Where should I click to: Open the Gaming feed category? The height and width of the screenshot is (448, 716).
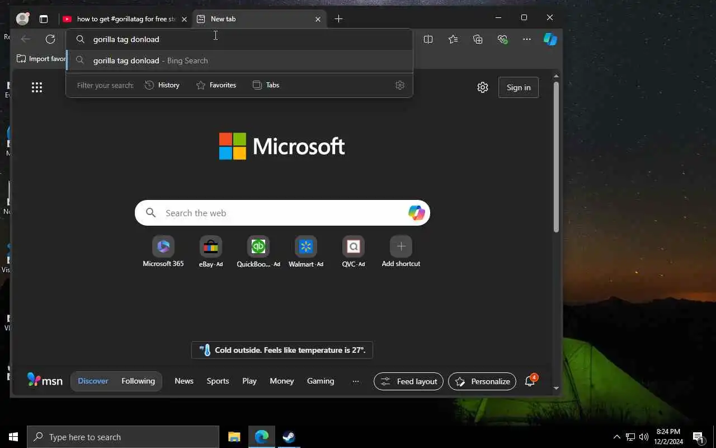321,381
